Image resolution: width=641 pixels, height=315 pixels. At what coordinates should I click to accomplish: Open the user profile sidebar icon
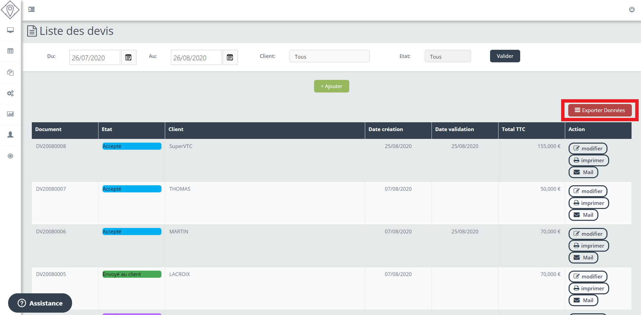tap(10, 135)
